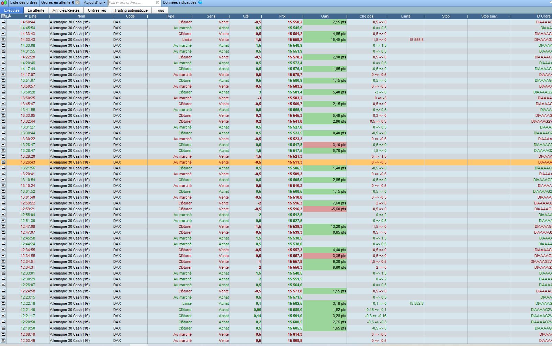This screenshot has height=346, width=552.
Task: Open the wrench settings icon in header
Action: (9, 16)
